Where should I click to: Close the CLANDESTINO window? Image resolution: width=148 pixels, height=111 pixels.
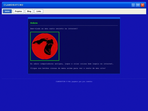143,5
